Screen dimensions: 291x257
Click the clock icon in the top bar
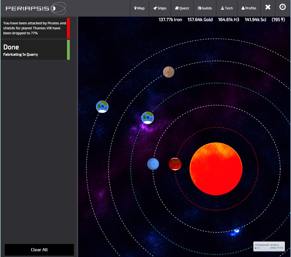282,7
